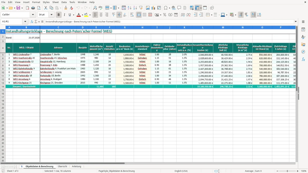
Task: Click the Save document icon
Action: pos(18,8)
